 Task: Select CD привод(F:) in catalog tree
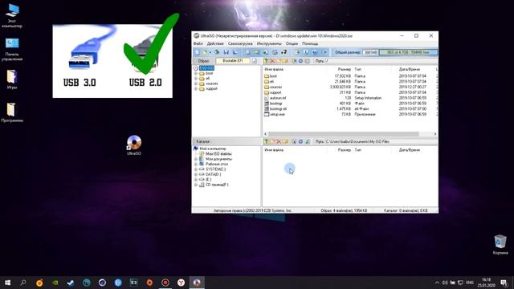pos(217,185)
